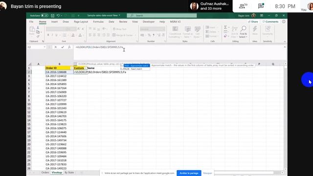Image resolution: width=313 pixels, height=176 pixels.
Task: Click the Masquer link
Action: (207, 173)
